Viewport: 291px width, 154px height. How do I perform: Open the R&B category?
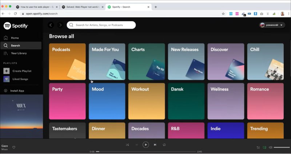pos(186,130)
